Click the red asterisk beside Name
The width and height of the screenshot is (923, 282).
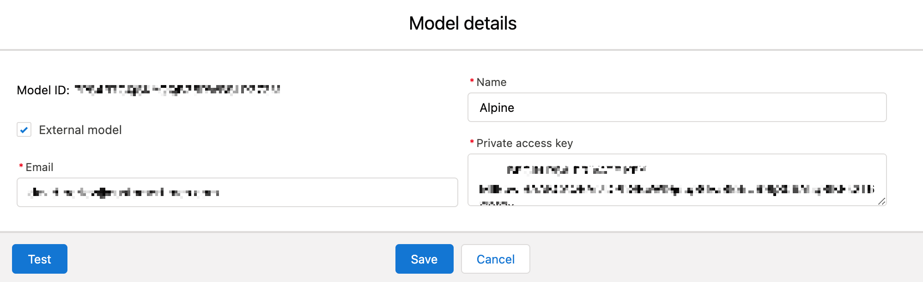click(x=472, y=81)
